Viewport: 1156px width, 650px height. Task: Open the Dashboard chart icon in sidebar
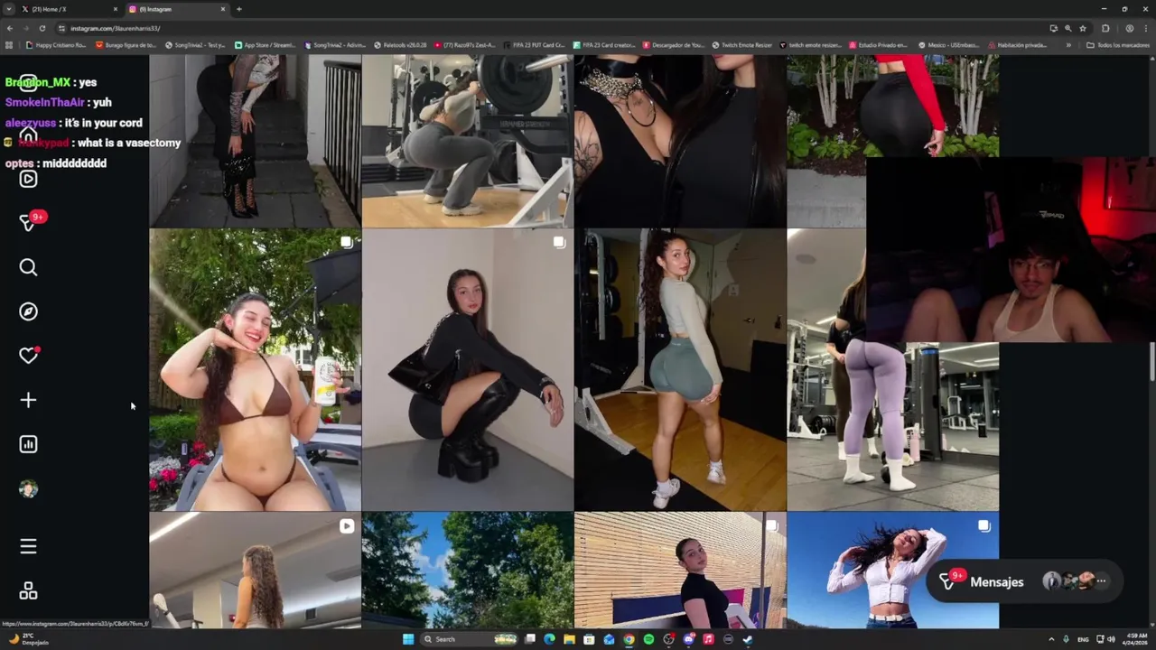[28, 444]
